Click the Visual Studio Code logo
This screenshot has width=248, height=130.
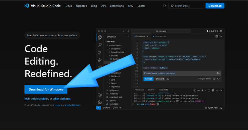pos(27,6)
